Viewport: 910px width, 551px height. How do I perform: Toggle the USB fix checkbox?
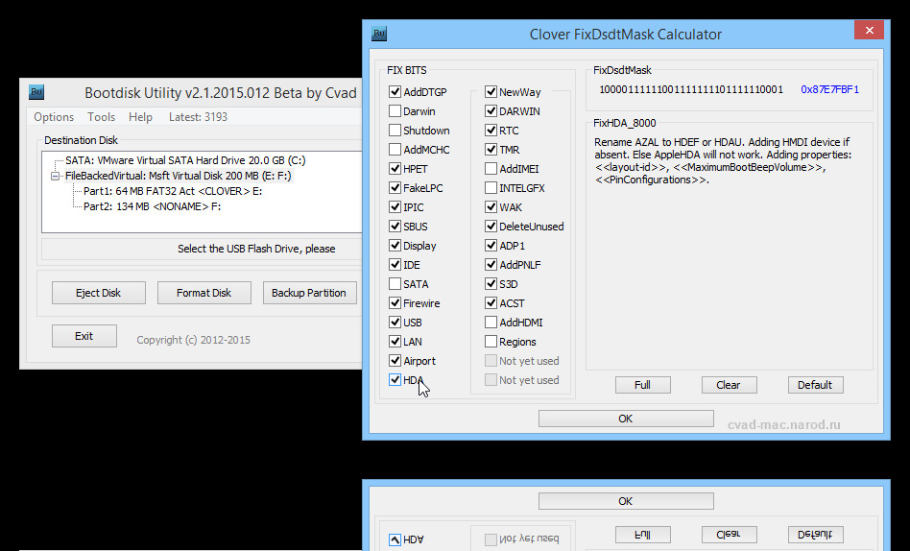[x=395, y=323]
